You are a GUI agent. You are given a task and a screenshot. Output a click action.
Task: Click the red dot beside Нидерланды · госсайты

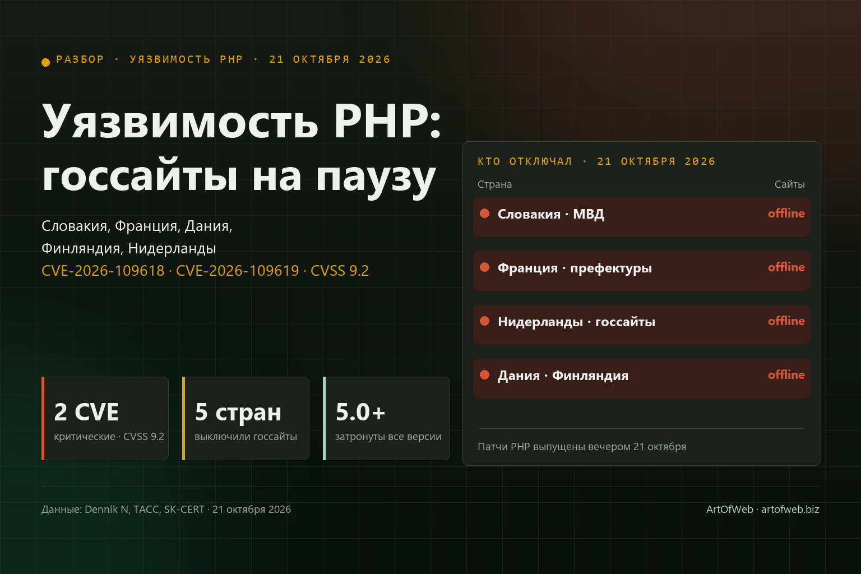[485, 321]
